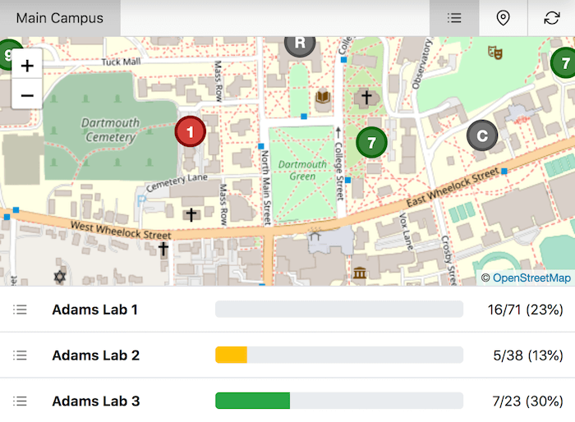Refresh the lab availability data

551,18
